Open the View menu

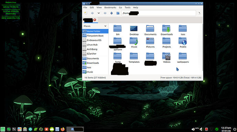click(99, 8)
